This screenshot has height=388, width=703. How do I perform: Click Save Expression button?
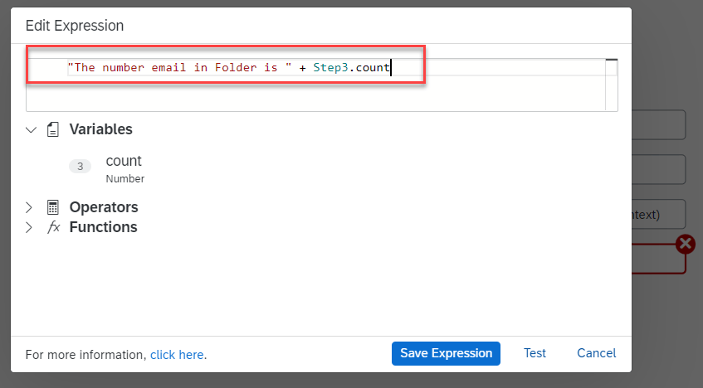point(446,353)
